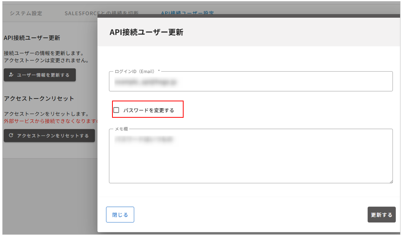Click the dialog title API接続ユーザー更新
Screen dimensions: 402x237
(x=146, y=32)
